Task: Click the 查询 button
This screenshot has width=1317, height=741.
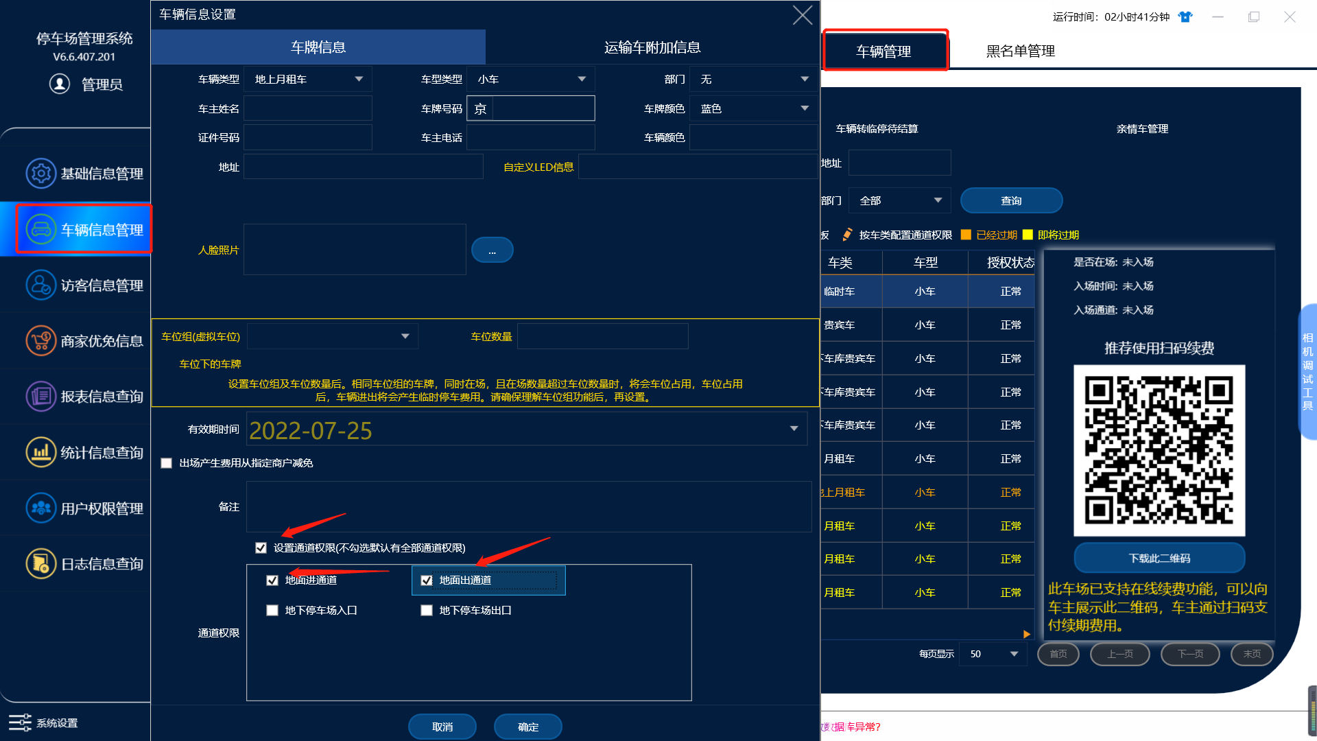Action: (x=1012, y=200)
